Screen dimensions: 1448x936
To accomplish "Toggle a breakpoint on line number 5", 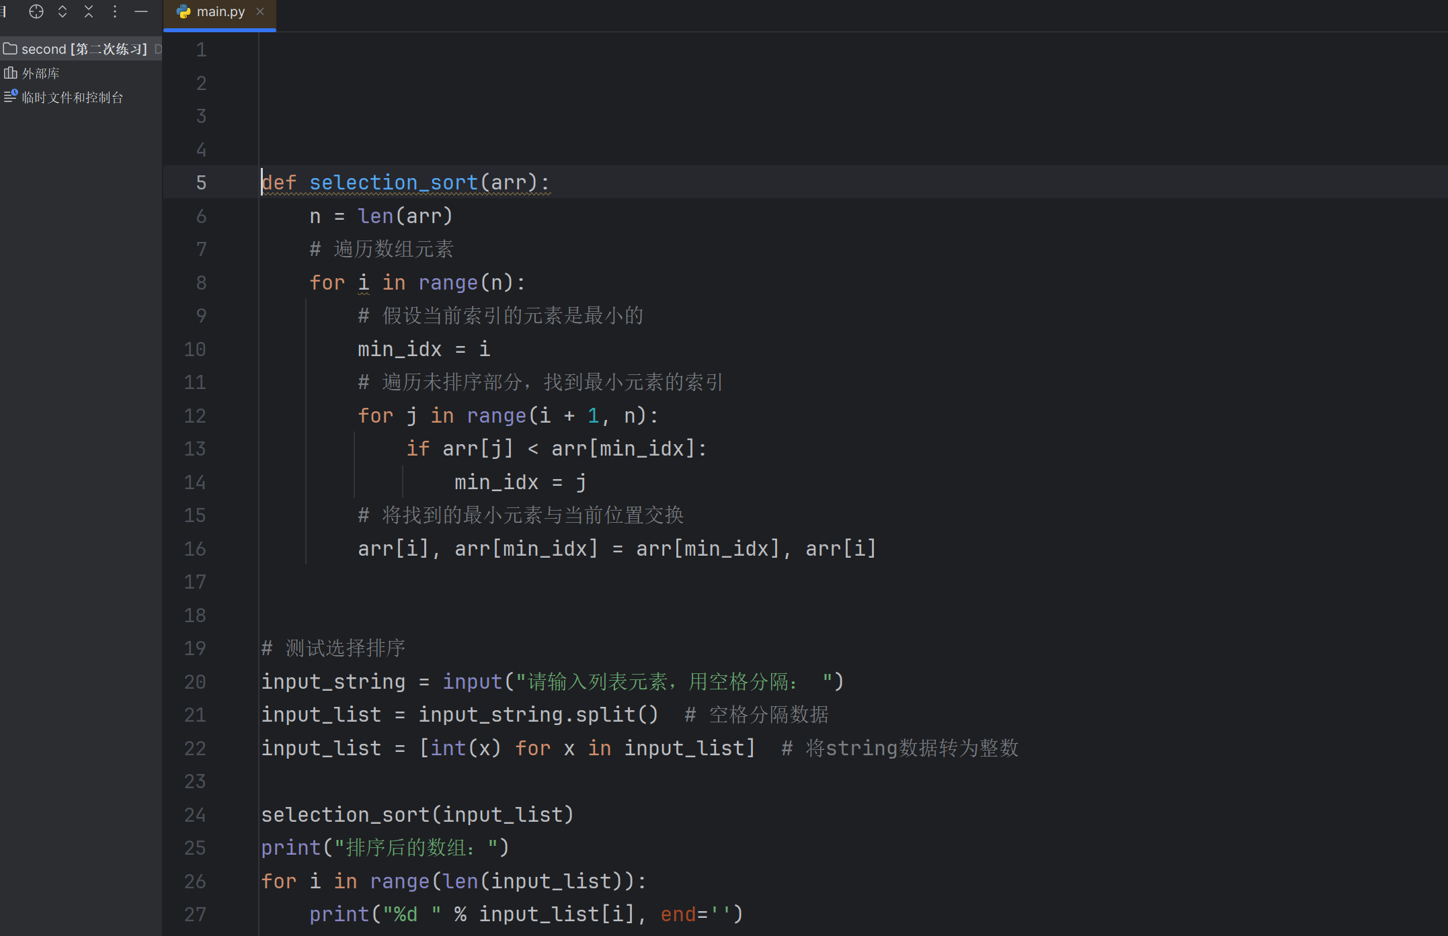I will click(201, 183).
